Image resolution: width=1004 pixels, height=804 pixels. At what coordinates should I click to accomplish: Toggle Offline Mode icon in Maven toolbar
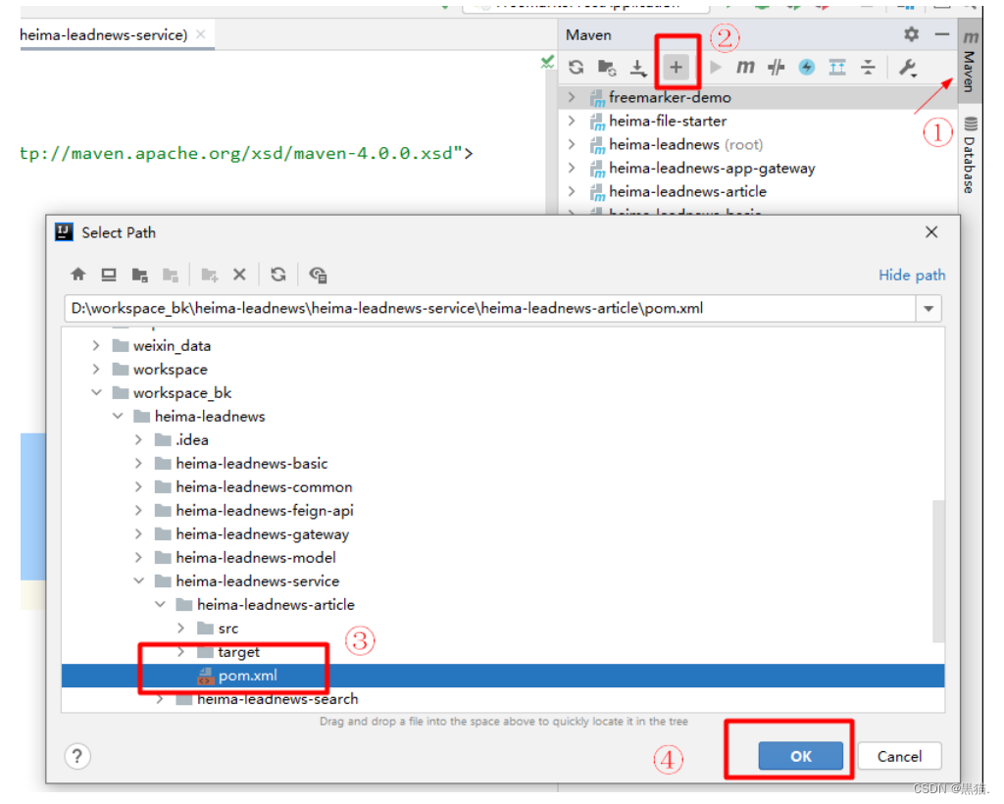tap(776, 67)
